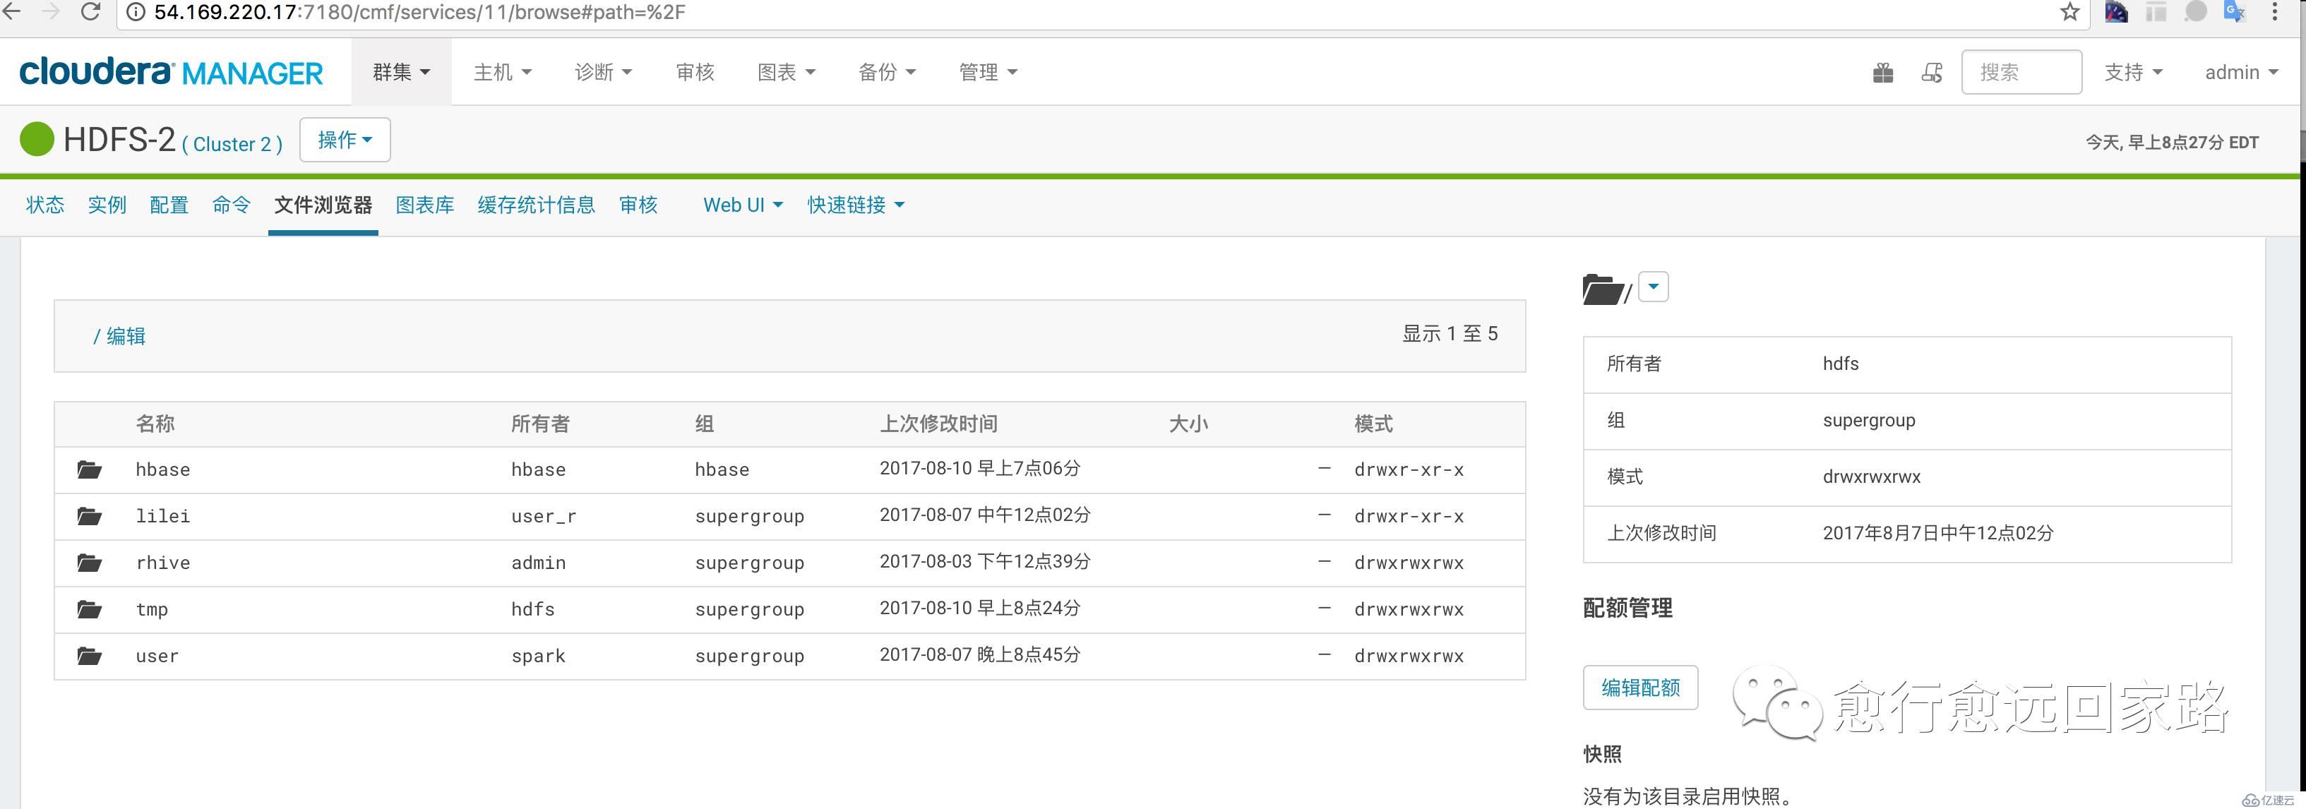This screenshot has height=809, width=2306.
Task: Click the gift box parcel icon
Action: point(1882,73)
